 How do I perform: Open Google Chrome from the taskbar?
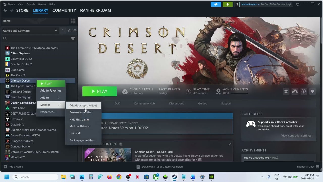[x=119, y=177]
